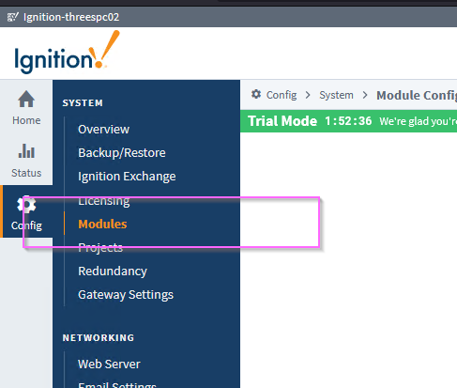Click the Status label in the sidebar

tap(26, 173)
